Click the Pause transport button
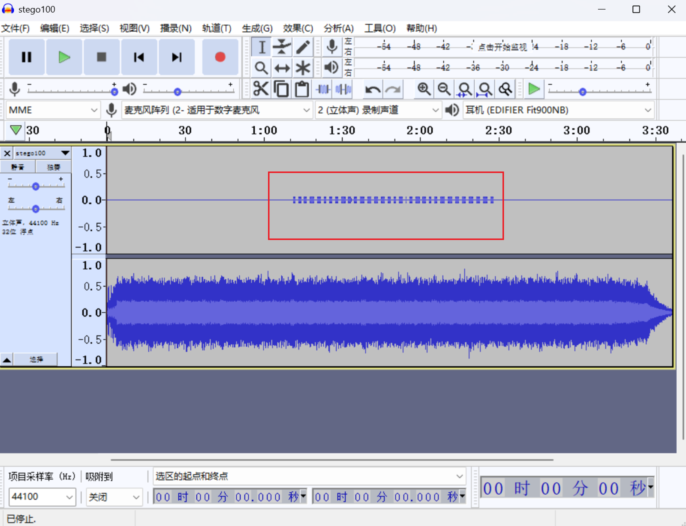This screenshot has height=526, width=686. pyautogui.click(x=26, y=57)
